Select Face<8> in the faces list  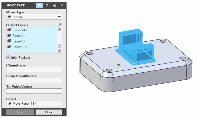click(x=19, y=41)
